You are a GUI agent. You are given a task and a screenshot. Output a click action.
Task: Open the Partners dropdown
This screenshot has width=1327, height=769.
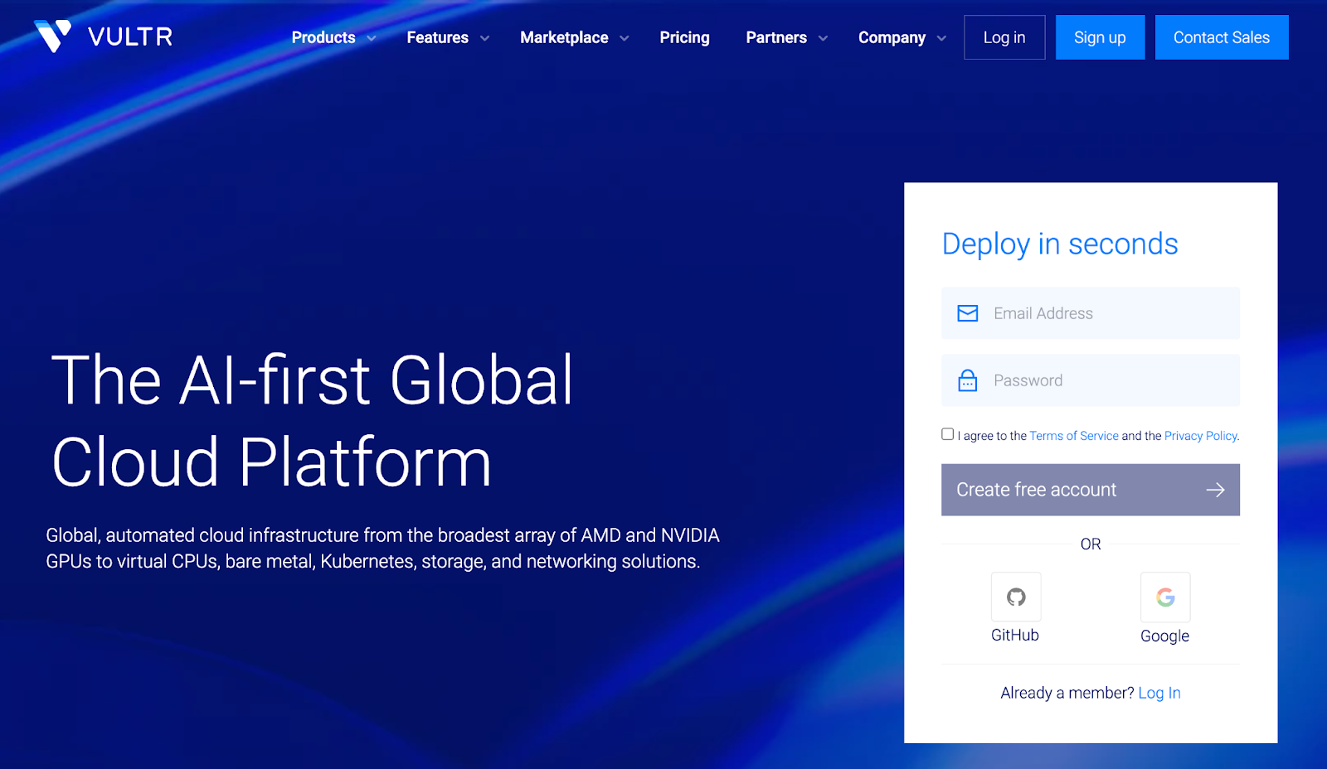(776, 37)
